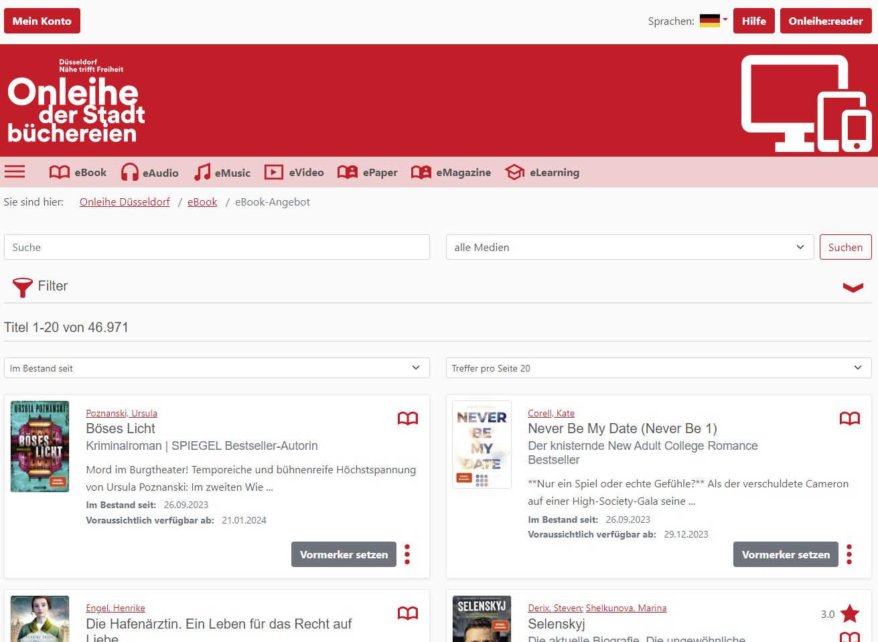The image size is (878, 642).
Task: Open author link Corell, Kate
Action: [551, 413]
